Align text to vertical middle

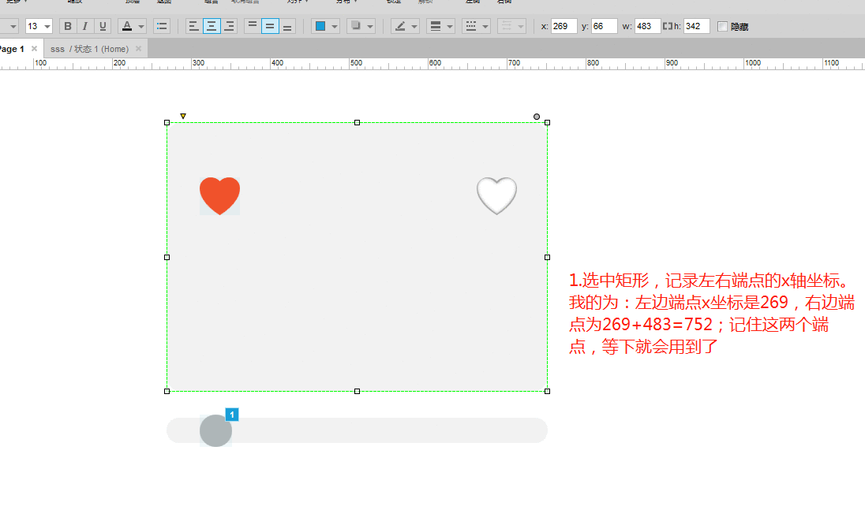click(x=270, y=26)
